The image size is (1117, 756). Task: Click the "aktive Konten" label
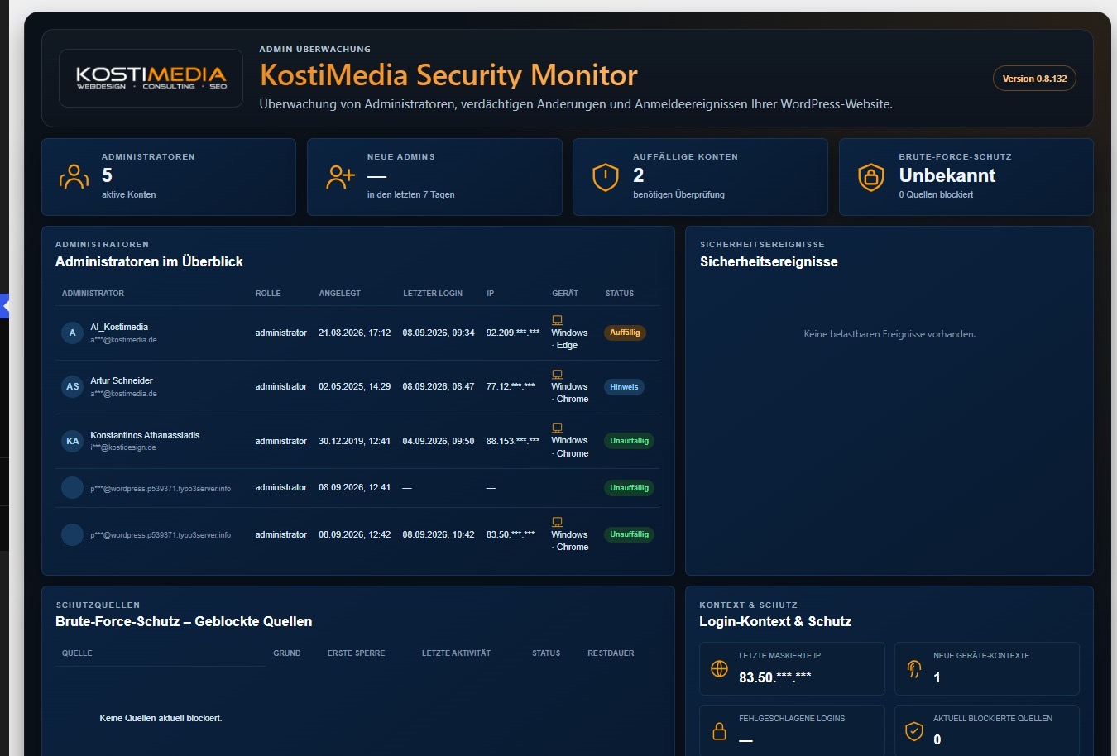pos(128,194)
